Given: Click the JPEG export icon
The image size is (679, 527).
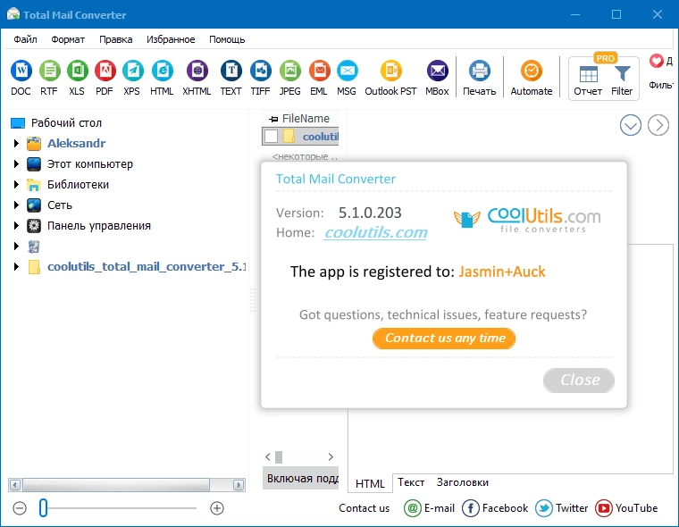Looking at the screenshot, I should (x=289, y=71).
